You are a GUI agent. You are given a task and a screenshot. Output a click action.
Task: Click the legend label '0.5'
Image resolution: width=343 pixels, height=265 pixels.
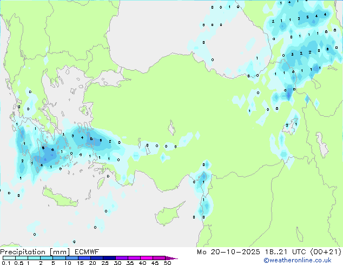(x=18, y=263)
